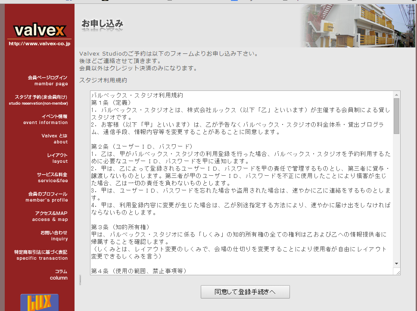Open the column page

[x=59, y=274]
